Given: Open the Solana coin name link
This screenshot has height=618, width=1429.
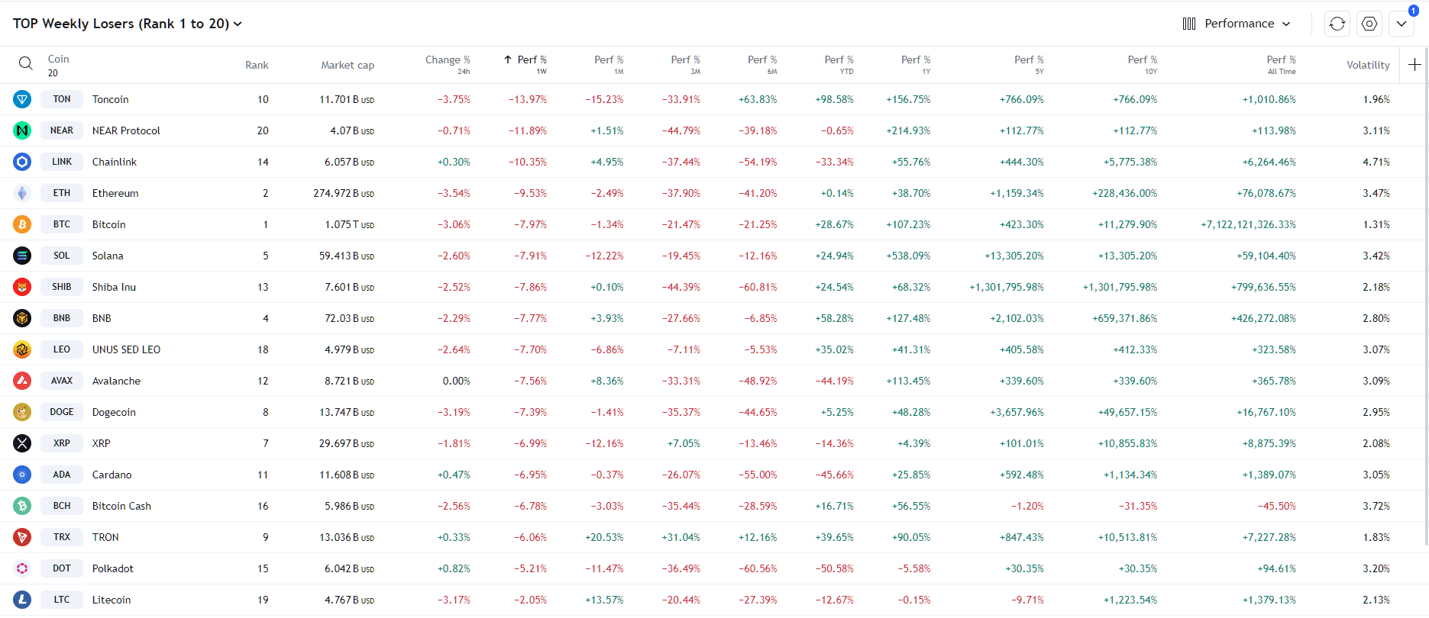Looking at the screenshot, I should 108,256.
